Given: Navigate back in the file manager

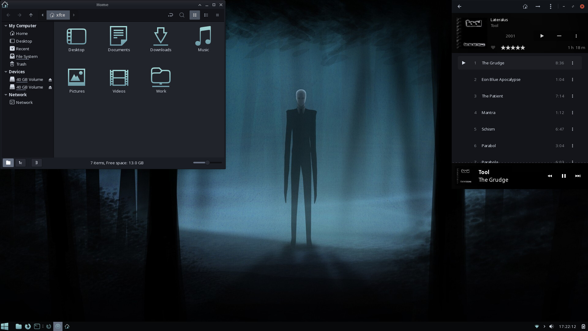Looking at the screenshot, I should click(x=8, y=15).
